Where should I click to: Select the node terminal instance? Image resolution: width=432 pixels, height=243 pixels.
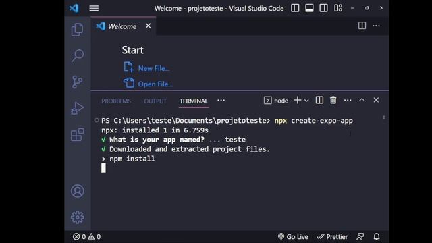[x=276, y=101]
